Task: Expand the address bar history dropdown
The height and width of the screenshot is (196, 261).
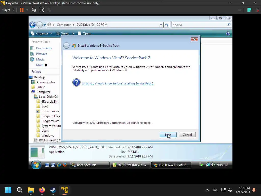Action: [x=161, y=25]
